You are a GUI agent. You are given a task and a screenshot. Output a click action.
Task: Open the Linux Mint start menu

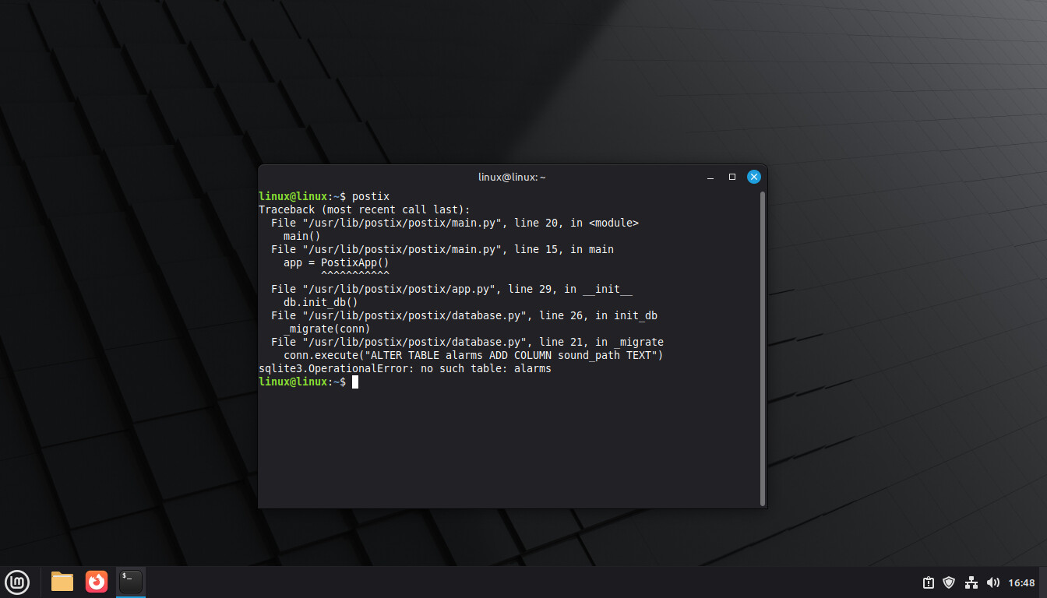tap(17, 582)
